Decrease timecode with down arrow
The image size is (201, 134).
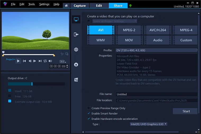click(x=67, y=67)
